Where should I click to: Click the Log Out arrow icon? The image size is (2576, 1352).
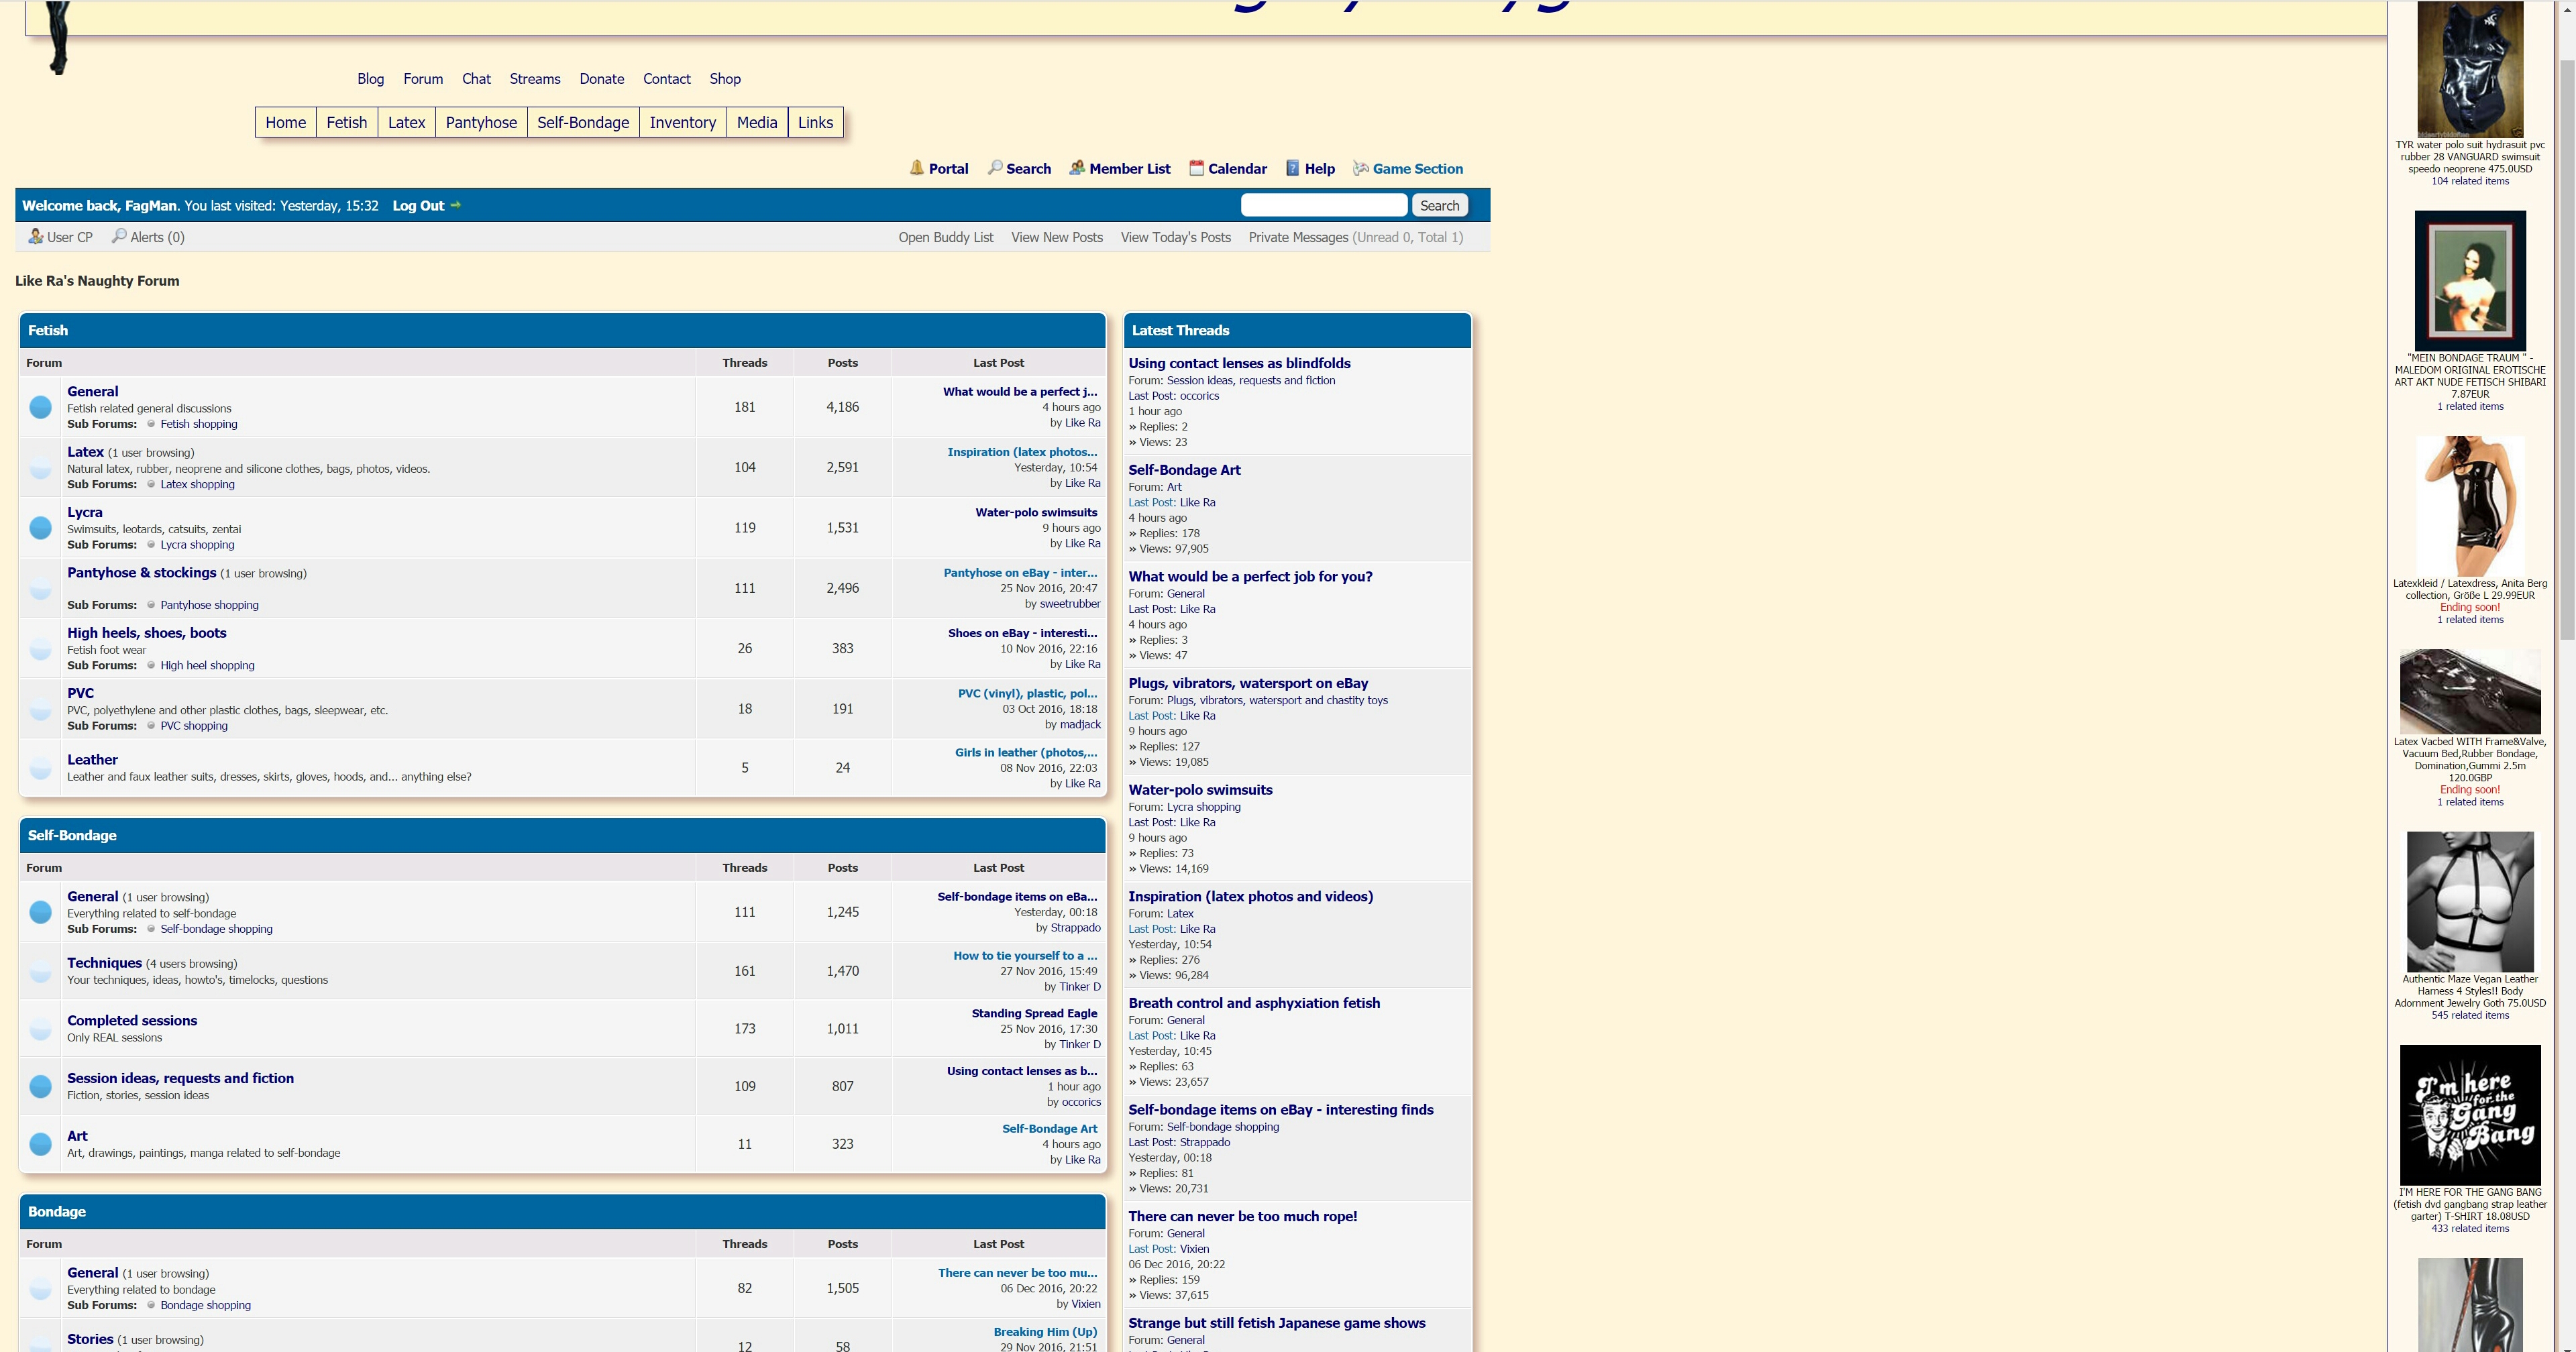click(x=456, y=205)
